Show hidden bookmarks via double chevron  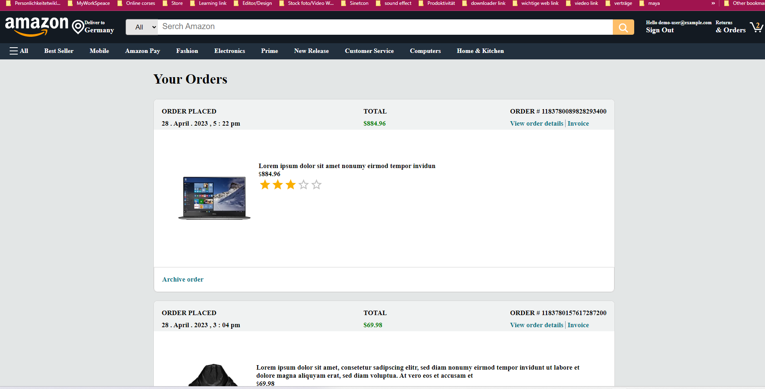[713, 3]
